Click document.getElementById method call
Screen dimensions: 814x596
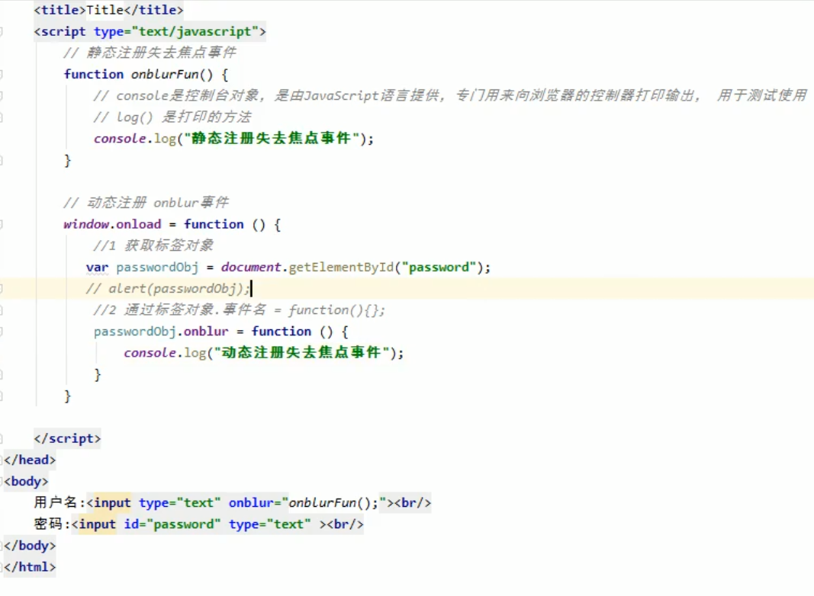coord(307,268)
